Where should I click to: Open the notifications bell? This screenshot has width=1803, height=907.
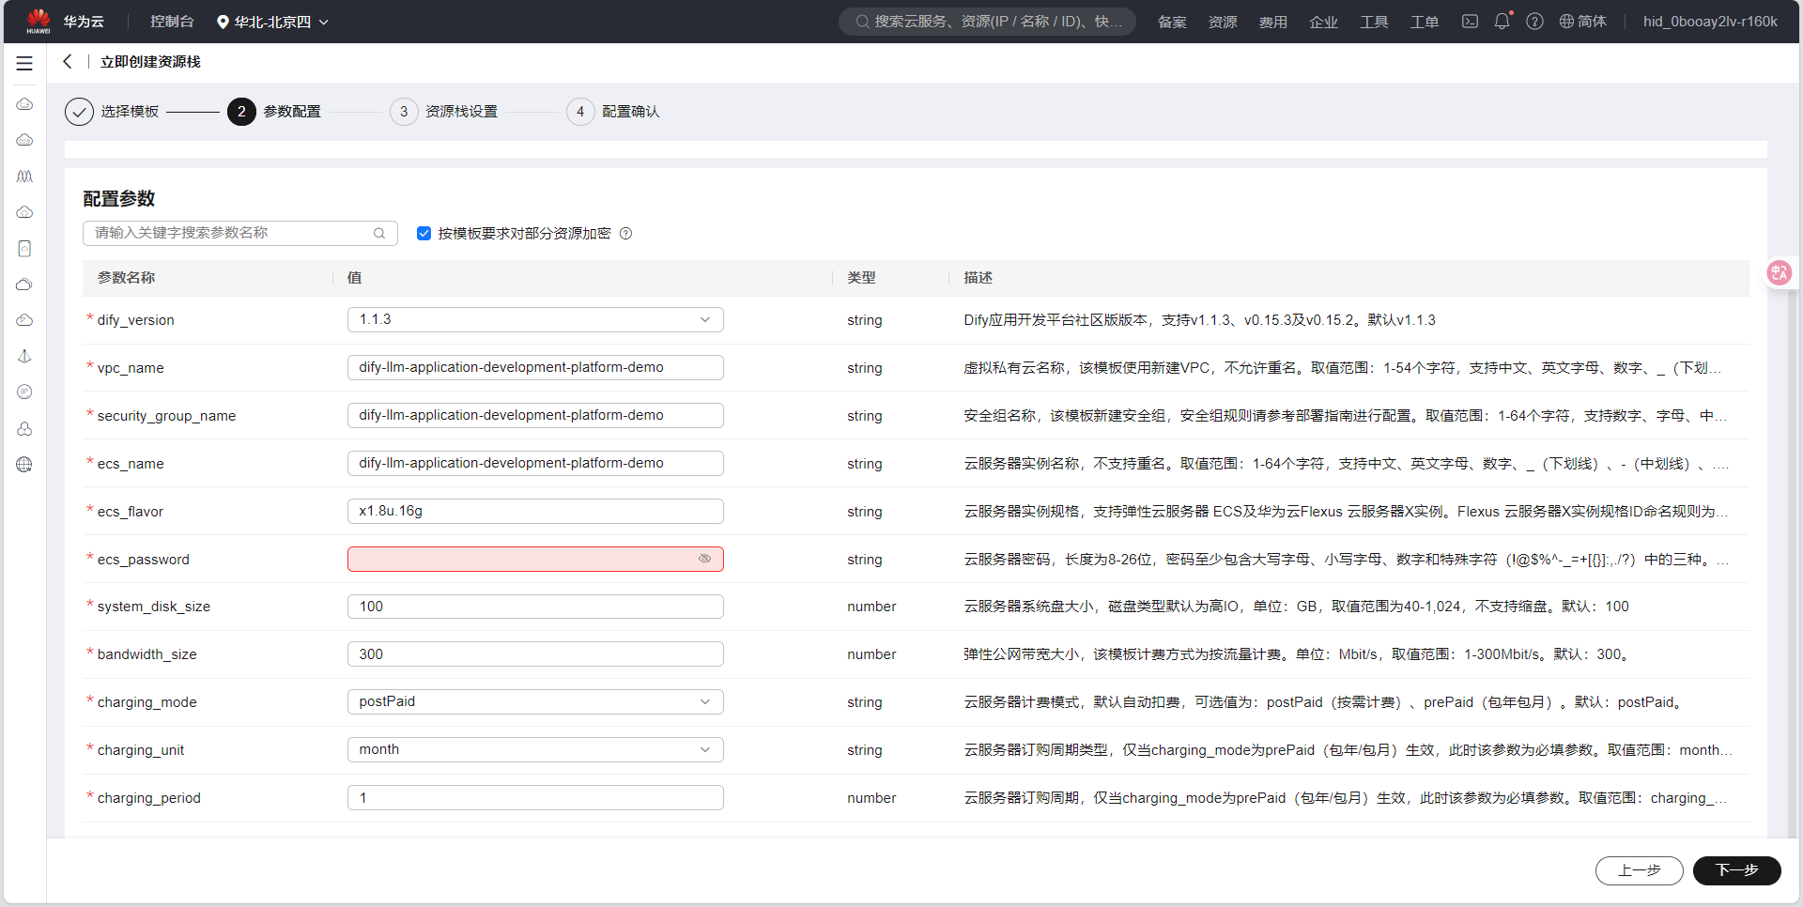click(1502, 22)
